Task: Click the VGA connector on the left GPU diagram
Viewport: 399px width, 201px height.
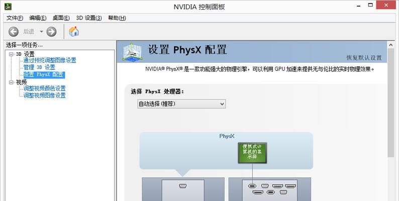Action: pyautogui.click(x=183, y=186)
